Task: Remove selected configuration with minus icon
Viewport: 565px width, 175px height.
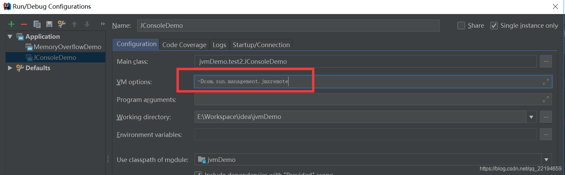Action: 24,24
